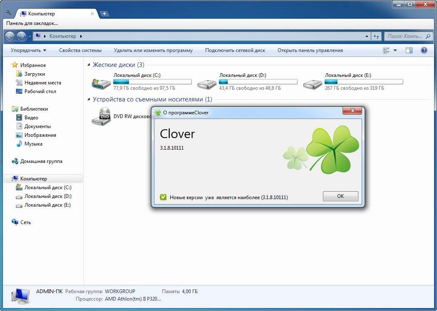Click the search field Поиск: Компь...
The width and height of the screenshot is (437, 311).
coord(408,36)
